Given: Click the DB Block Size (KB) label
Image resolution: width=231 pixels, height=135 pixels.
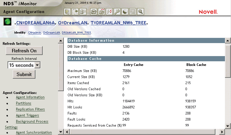Looking at the screenshot, I should point(82,53).
